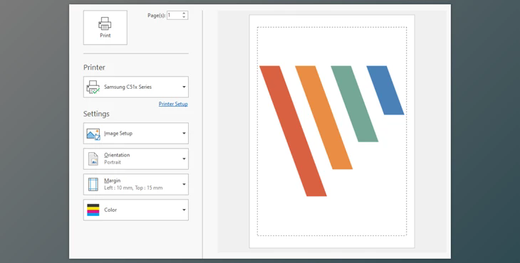Click the CMYK color bars icon
The image size is (520, 263).
click(93, 210)
